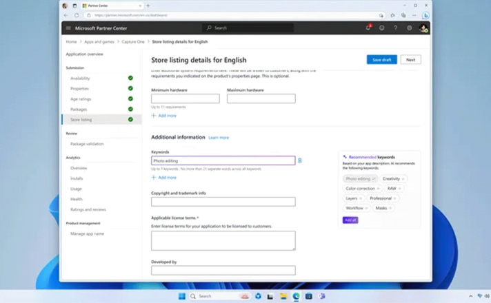Click the Maximum hardware field
The image size is (491, 303).
click(261, 98)
